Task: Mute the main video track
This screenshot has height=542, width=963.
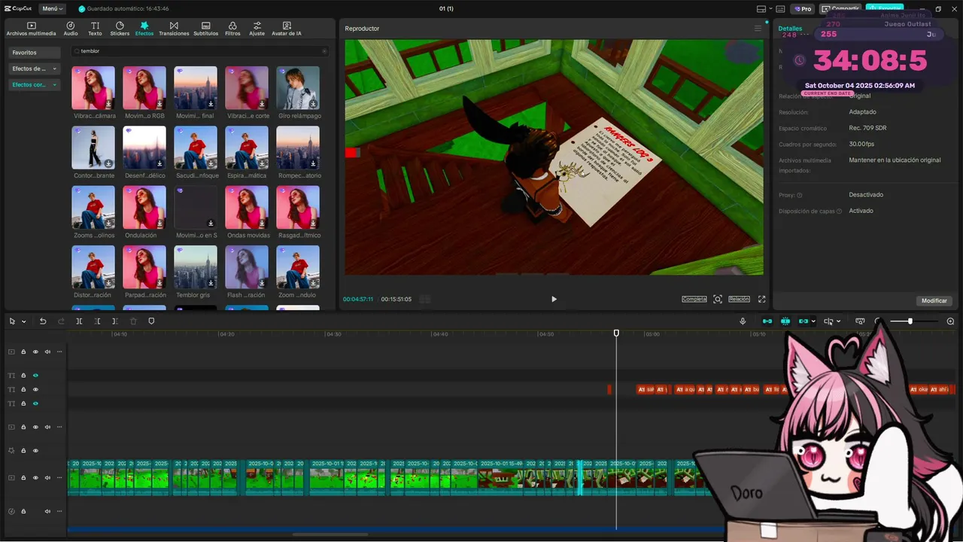Action: click(x=47, y=478)
